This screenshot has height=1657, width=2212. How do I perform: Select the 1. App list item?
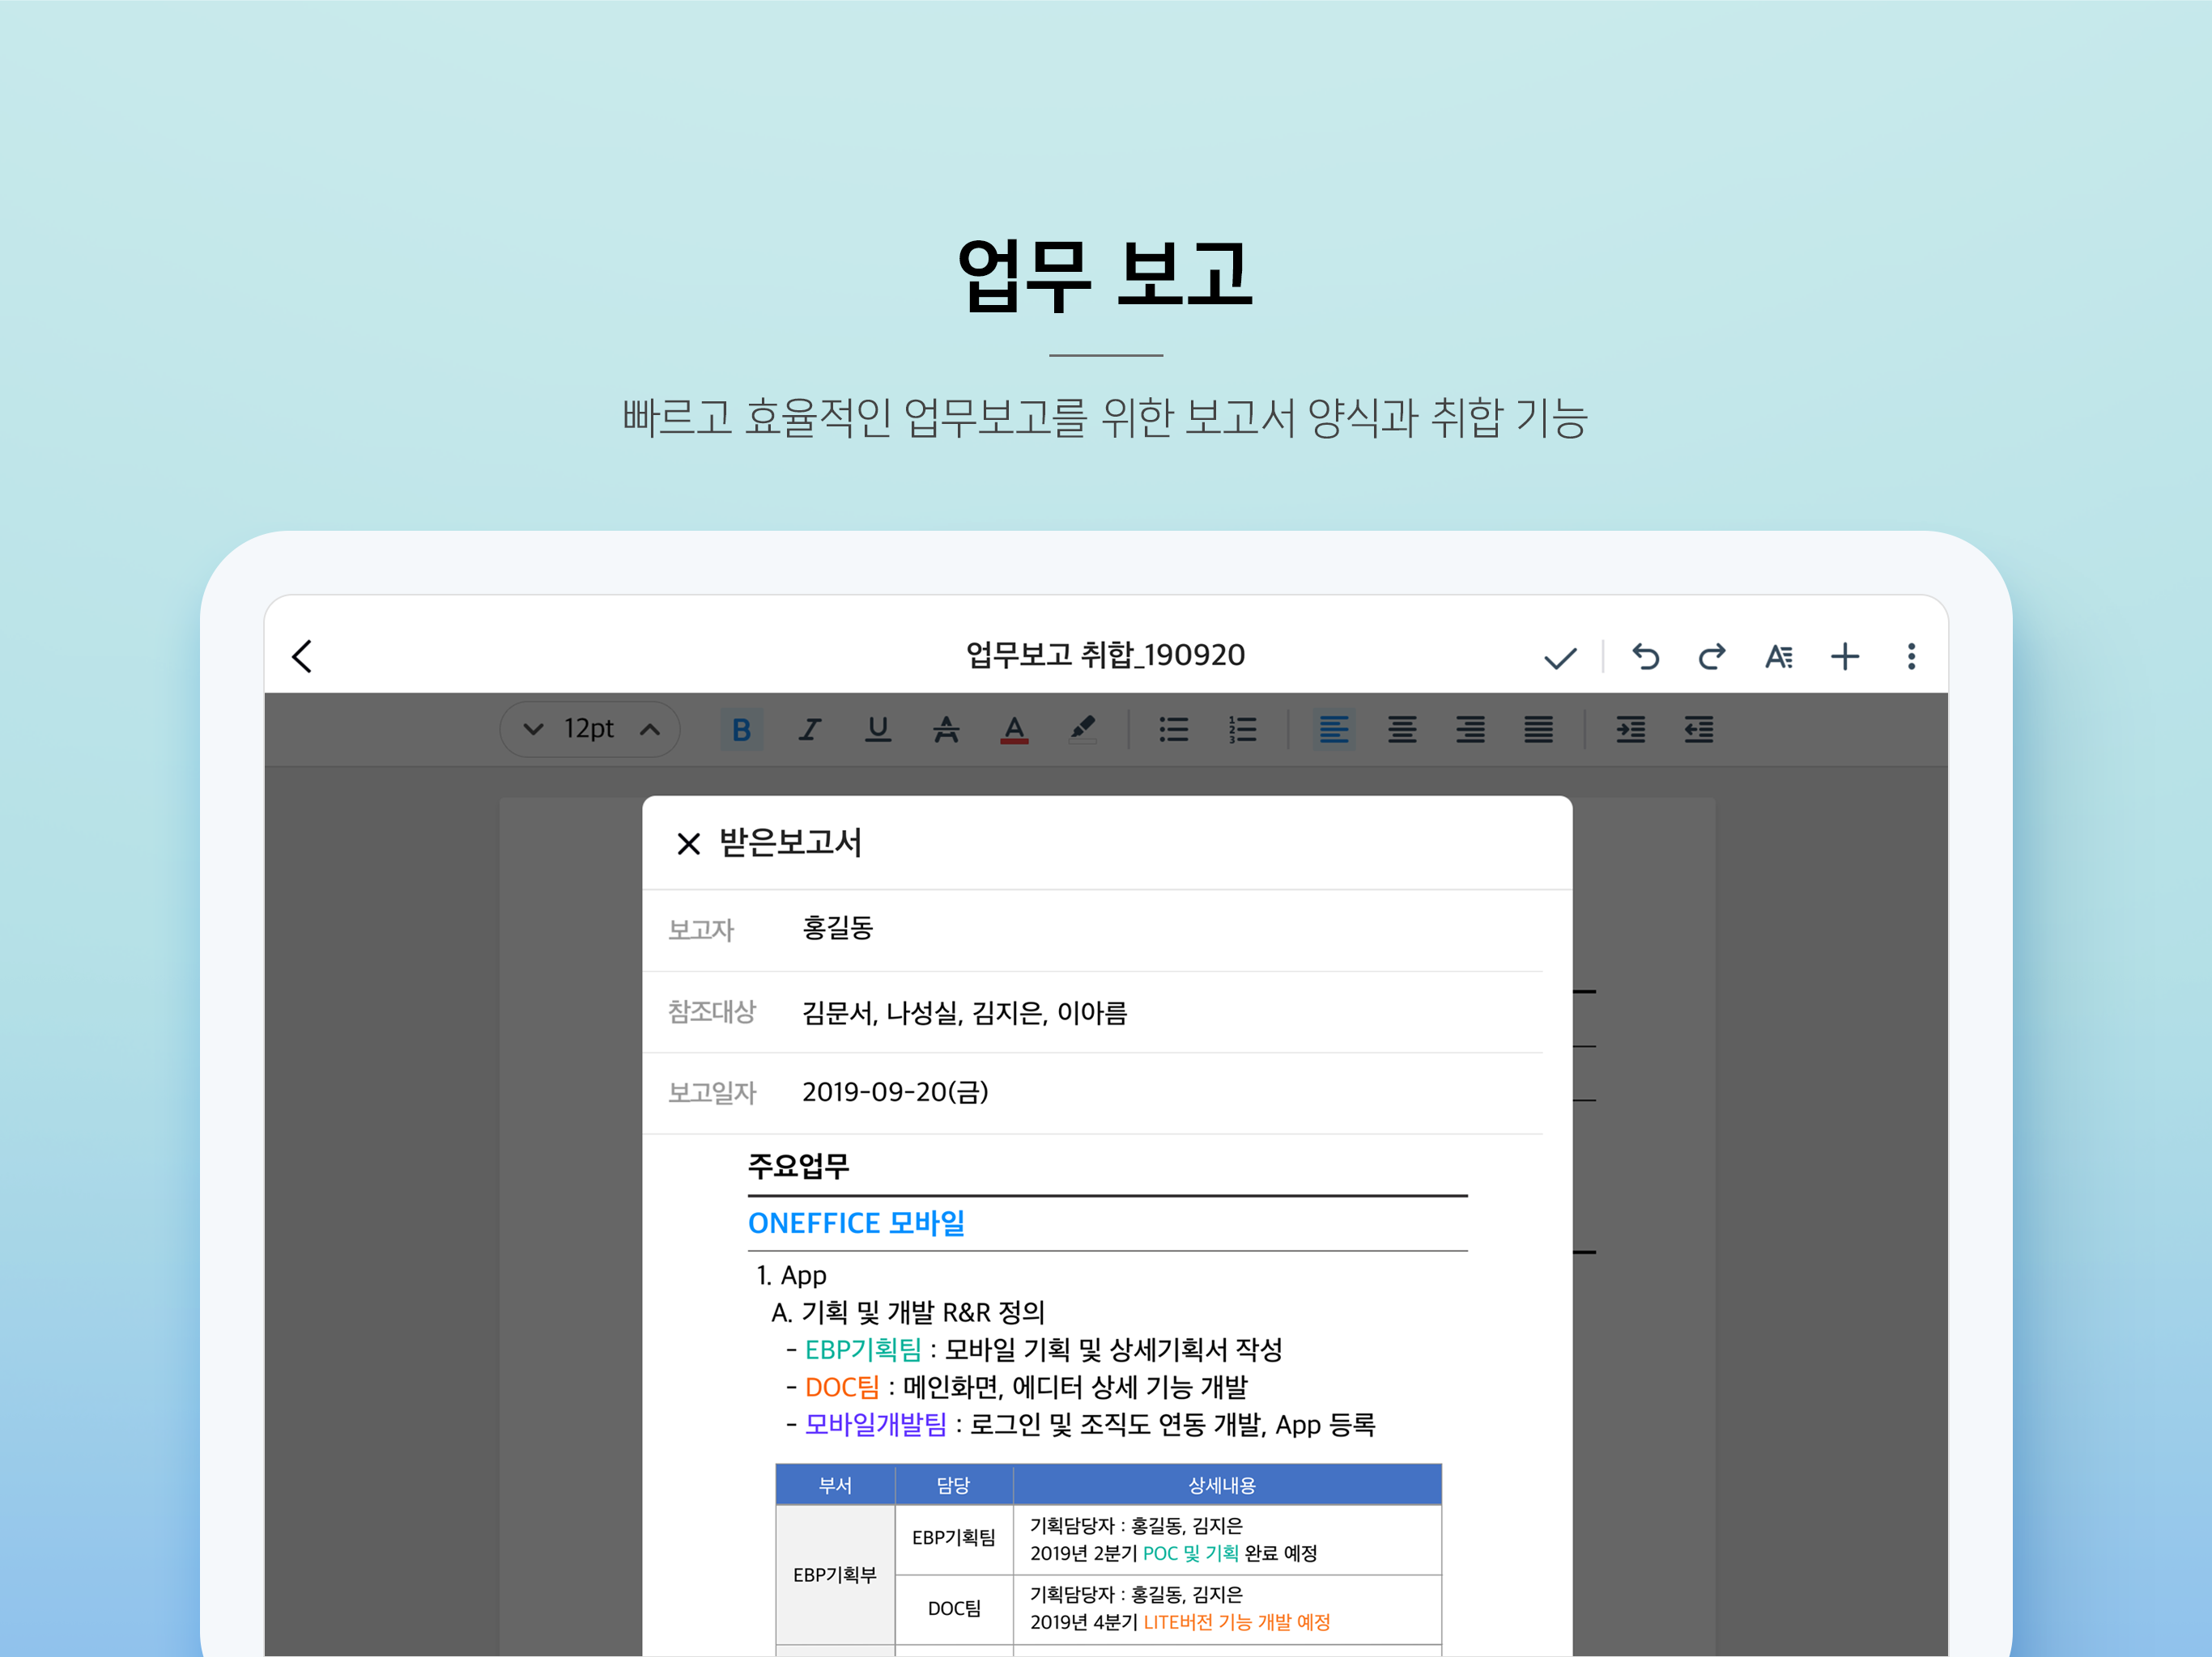tap(791, 1275)
